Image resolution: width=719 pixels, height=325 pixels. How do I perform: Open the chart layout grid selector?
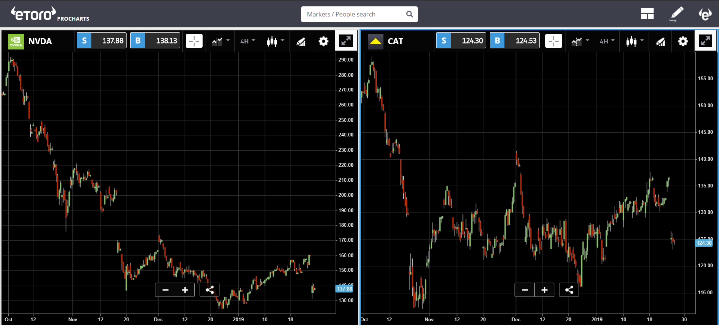[x=647, y=14]
